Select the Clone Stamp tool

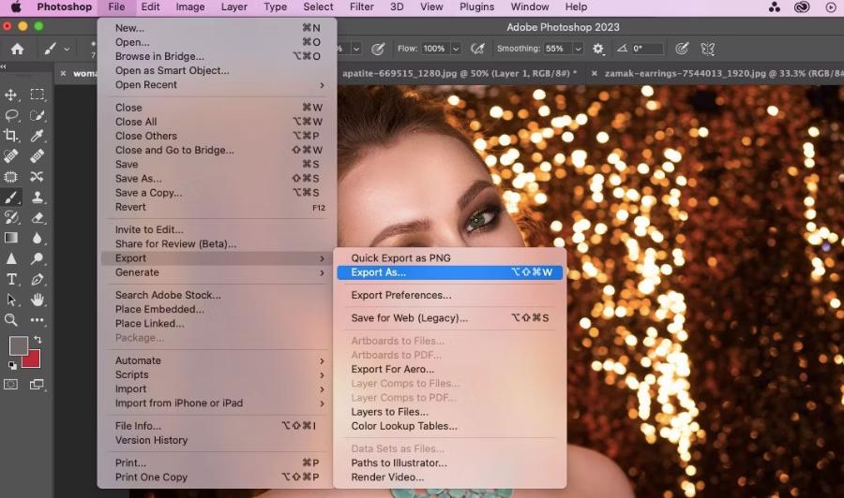click(x=38, y=198)
